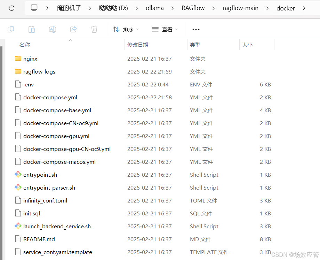The image size is (320, 260).
Task: Go to ollama folder breadcrumb
Action: 155,8
